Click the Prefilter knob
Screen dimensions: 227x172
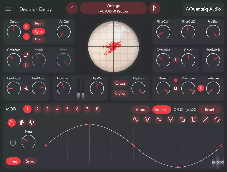[213, 32]
